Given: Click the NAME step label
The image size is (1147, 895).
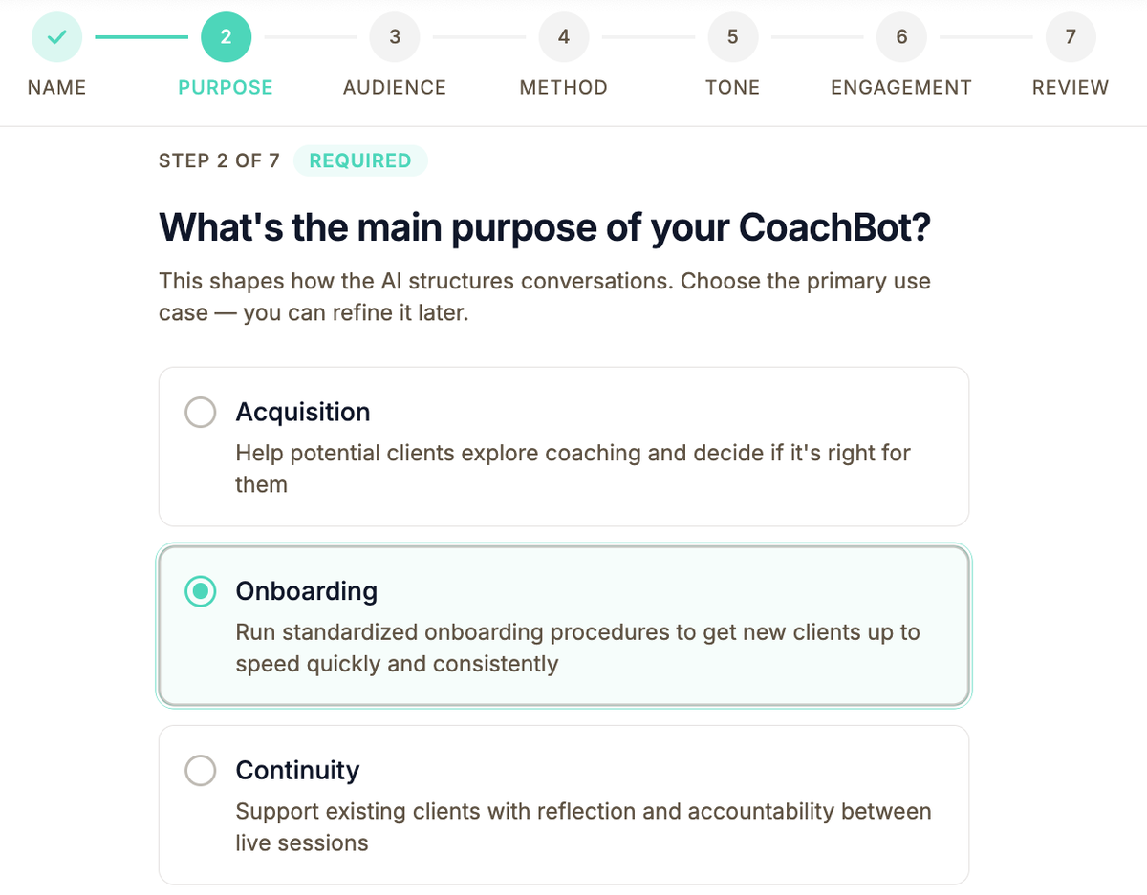Looking at the screenshot, I should click(x=56, y=87).
